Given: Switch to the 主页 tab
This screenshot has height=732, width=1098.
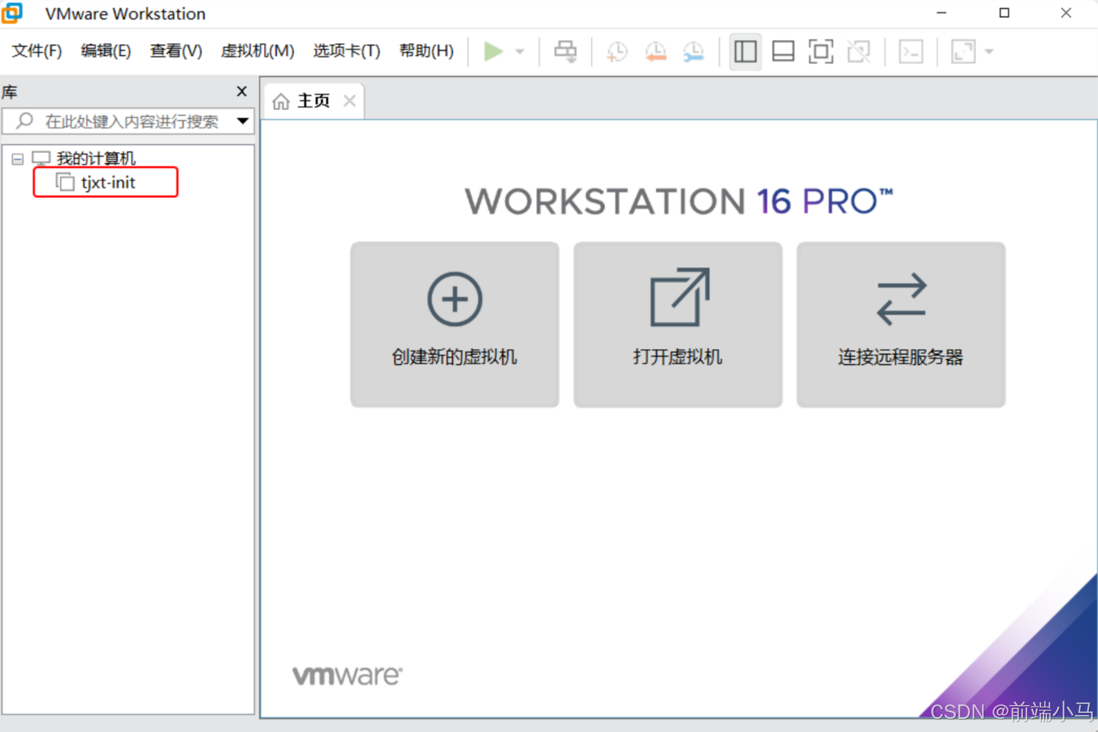Looking at the screenshot, I should 314,101.
